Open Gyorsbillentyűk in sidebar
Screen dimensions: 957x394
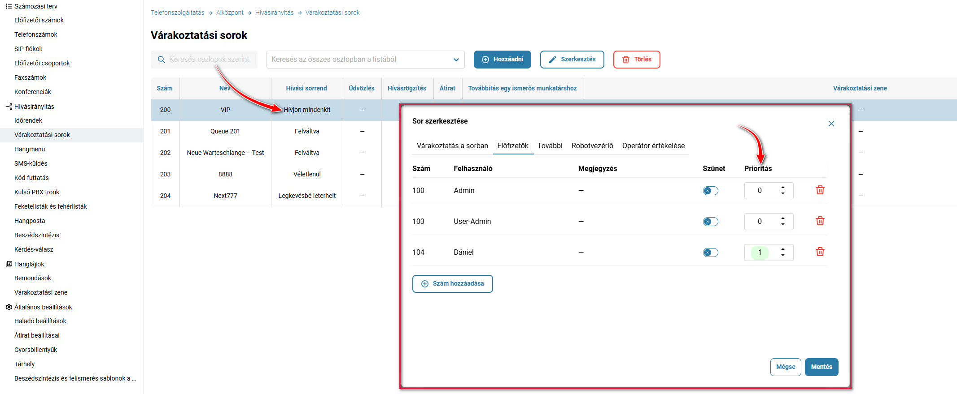[x=36, y=350]
